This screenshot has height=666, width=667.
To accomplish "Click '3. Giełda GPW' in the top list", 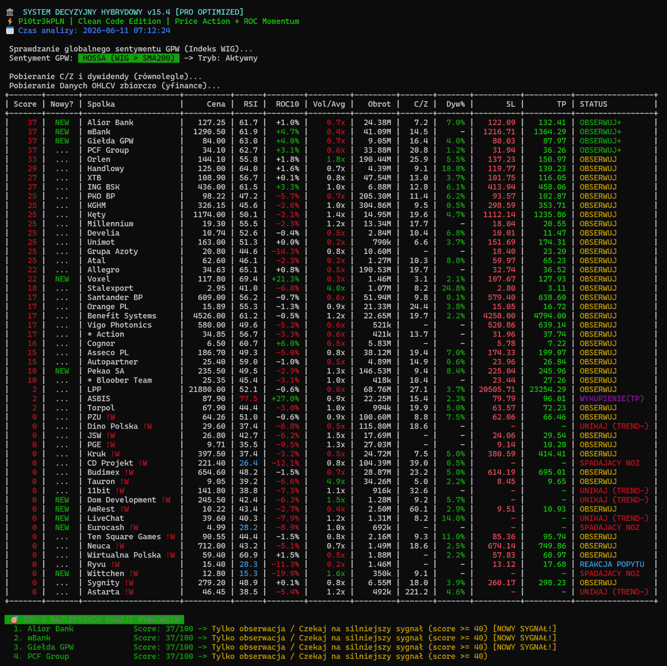I will [x=43, y=647].
